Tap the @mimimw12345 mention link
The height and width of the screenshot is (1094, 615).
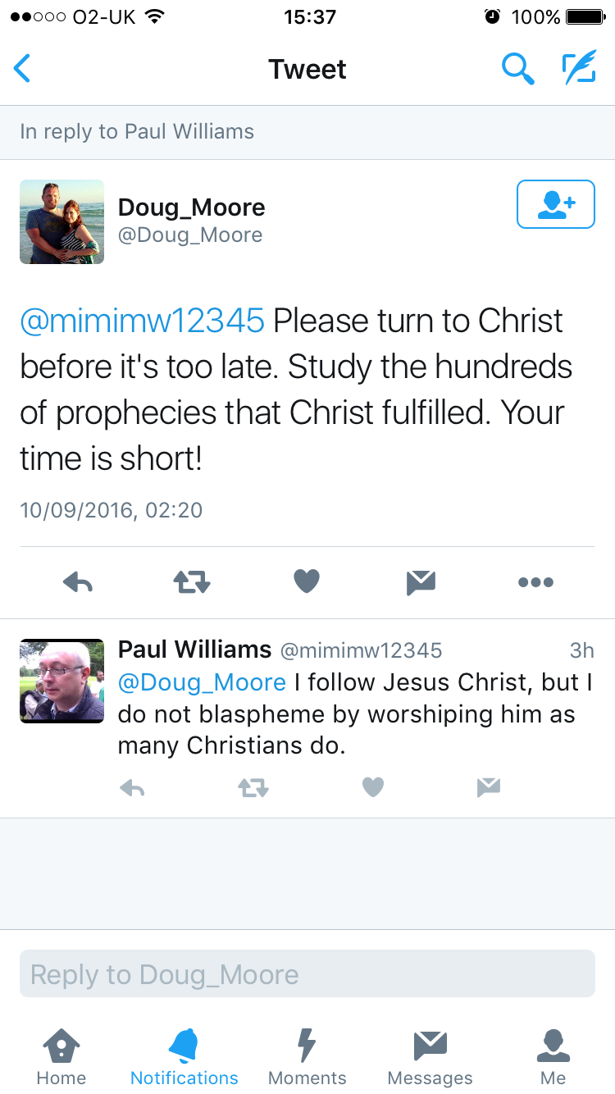(142, 321)
